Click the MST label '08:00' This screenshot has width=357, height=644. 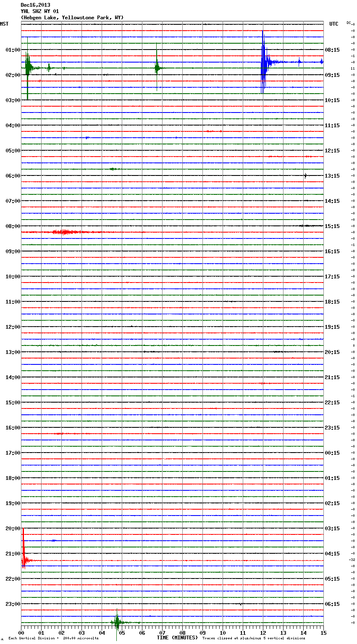tap(13, 226)
